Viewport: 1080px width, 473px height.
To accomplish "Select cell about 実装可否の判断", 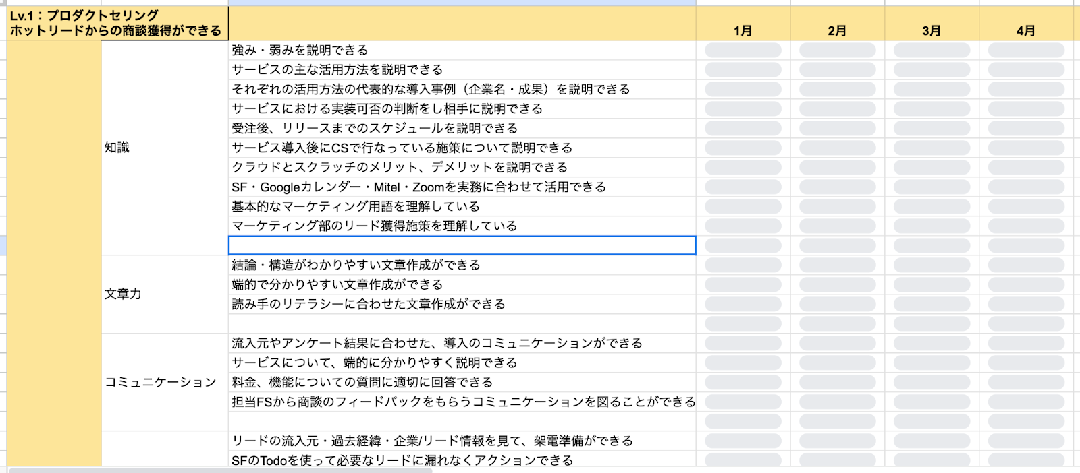I will (462, 109).
